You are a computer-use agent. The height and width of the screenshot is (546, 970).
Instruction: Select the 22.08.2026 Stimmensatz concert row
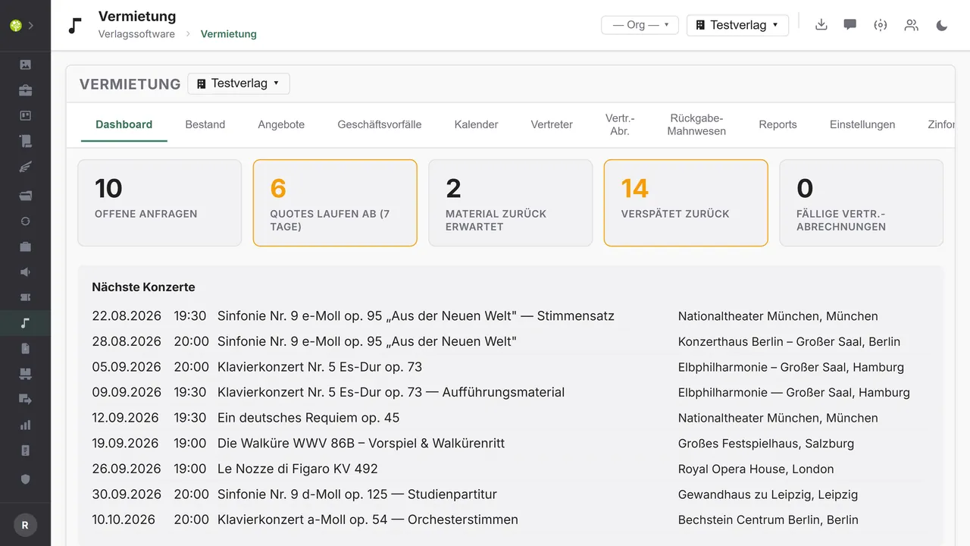(x=511, y=316)
